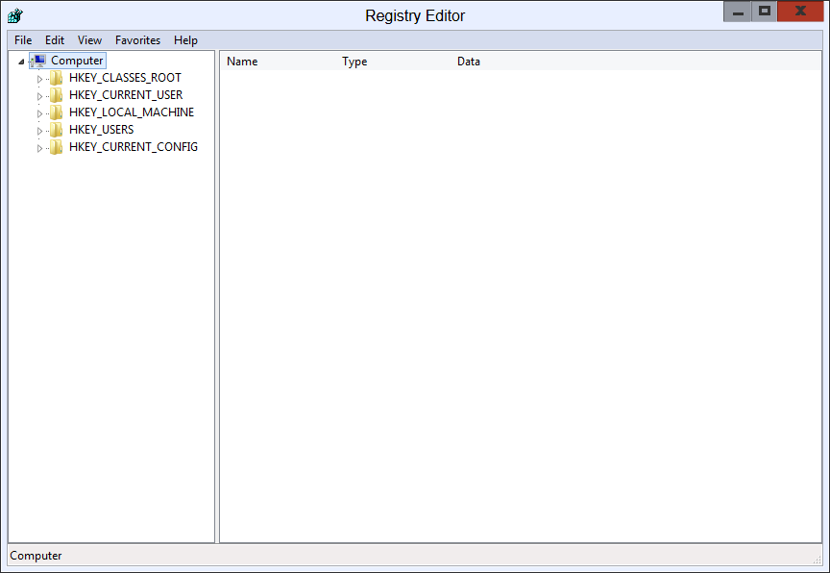Viewport: 830px width, 573px height.
Task: Click the HKEY_USERS folder icon
Action: coord(56,130)
